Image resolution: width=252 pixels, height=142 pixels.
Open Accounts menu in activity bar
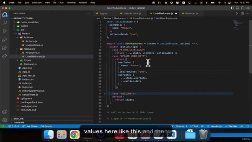(5, 112)
